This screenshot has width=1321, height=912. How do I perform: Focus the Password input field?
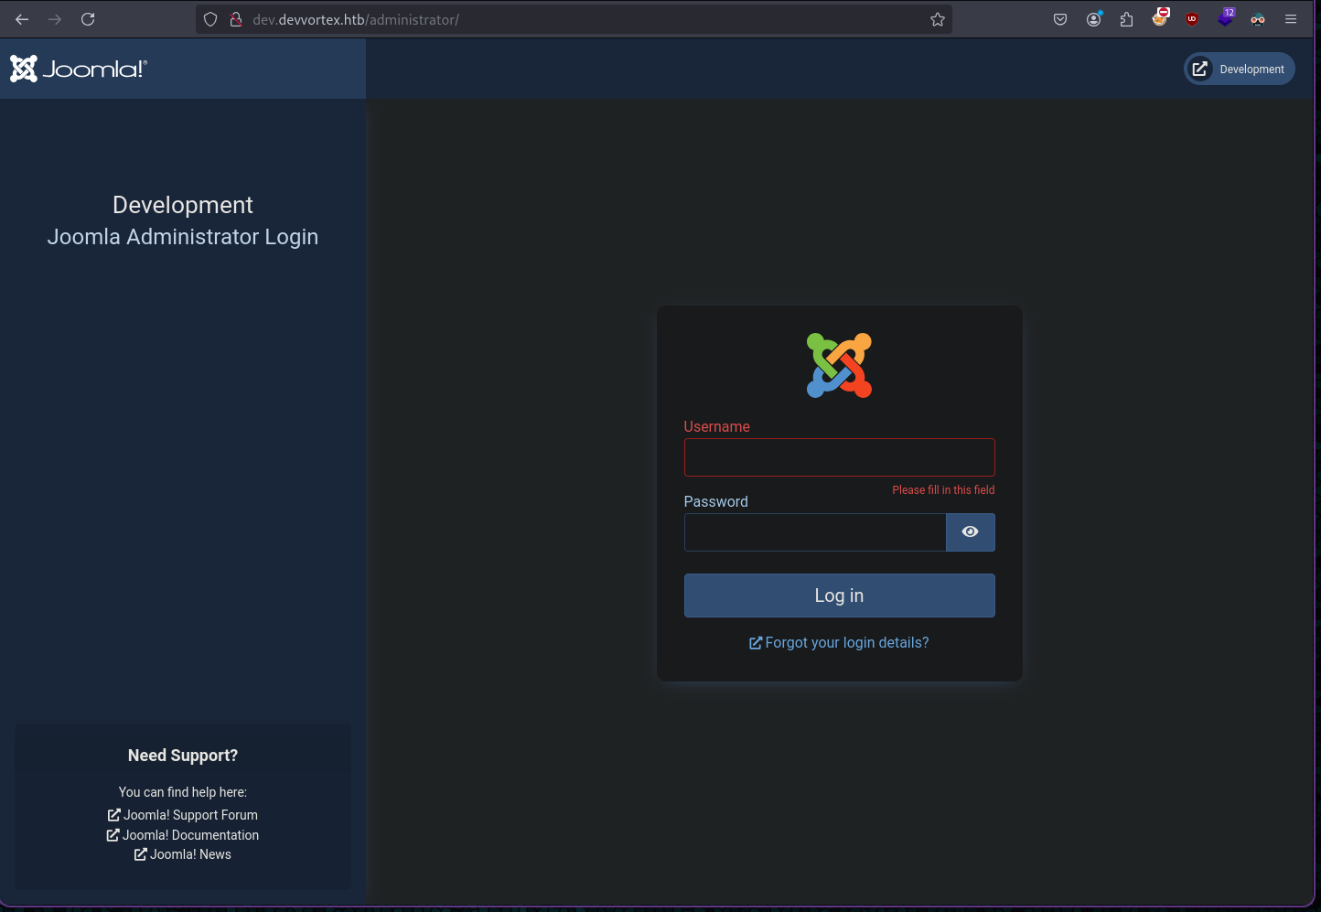(815, 532)
